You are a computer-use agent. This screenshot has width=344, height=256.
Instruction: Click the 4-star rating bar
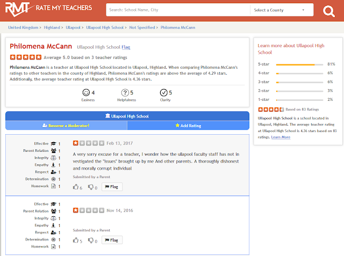pyautogui.click(x=299, y=74)
